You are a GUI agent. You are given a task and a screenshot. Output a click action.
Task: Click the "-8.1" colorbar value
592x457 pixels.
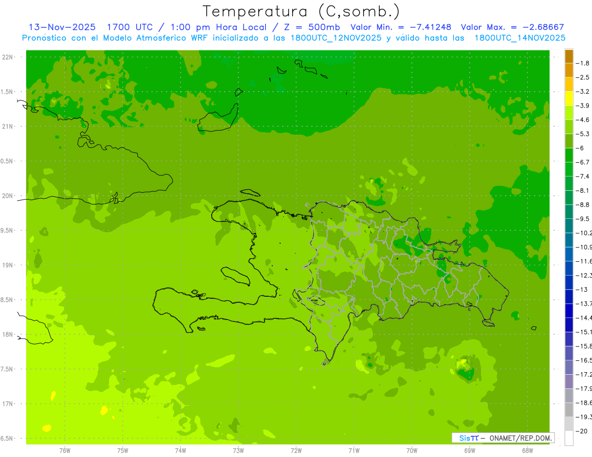[583, 190]
